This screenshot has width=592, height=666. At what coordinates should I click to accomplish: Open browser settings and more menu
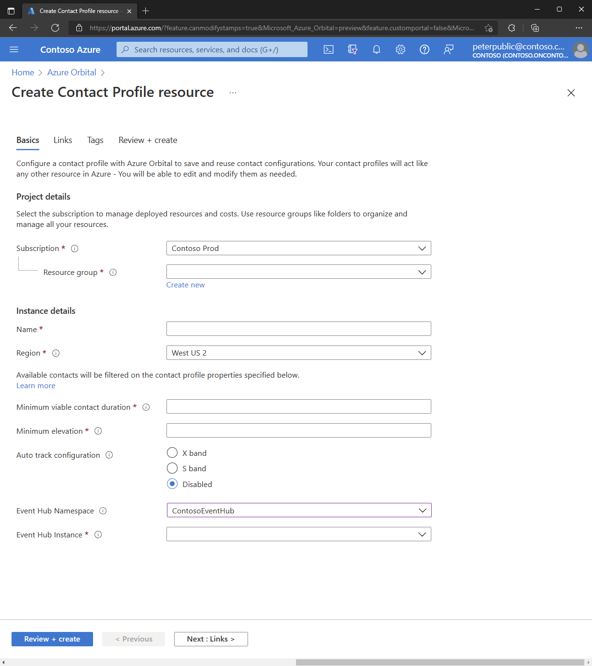pos(579,28)
